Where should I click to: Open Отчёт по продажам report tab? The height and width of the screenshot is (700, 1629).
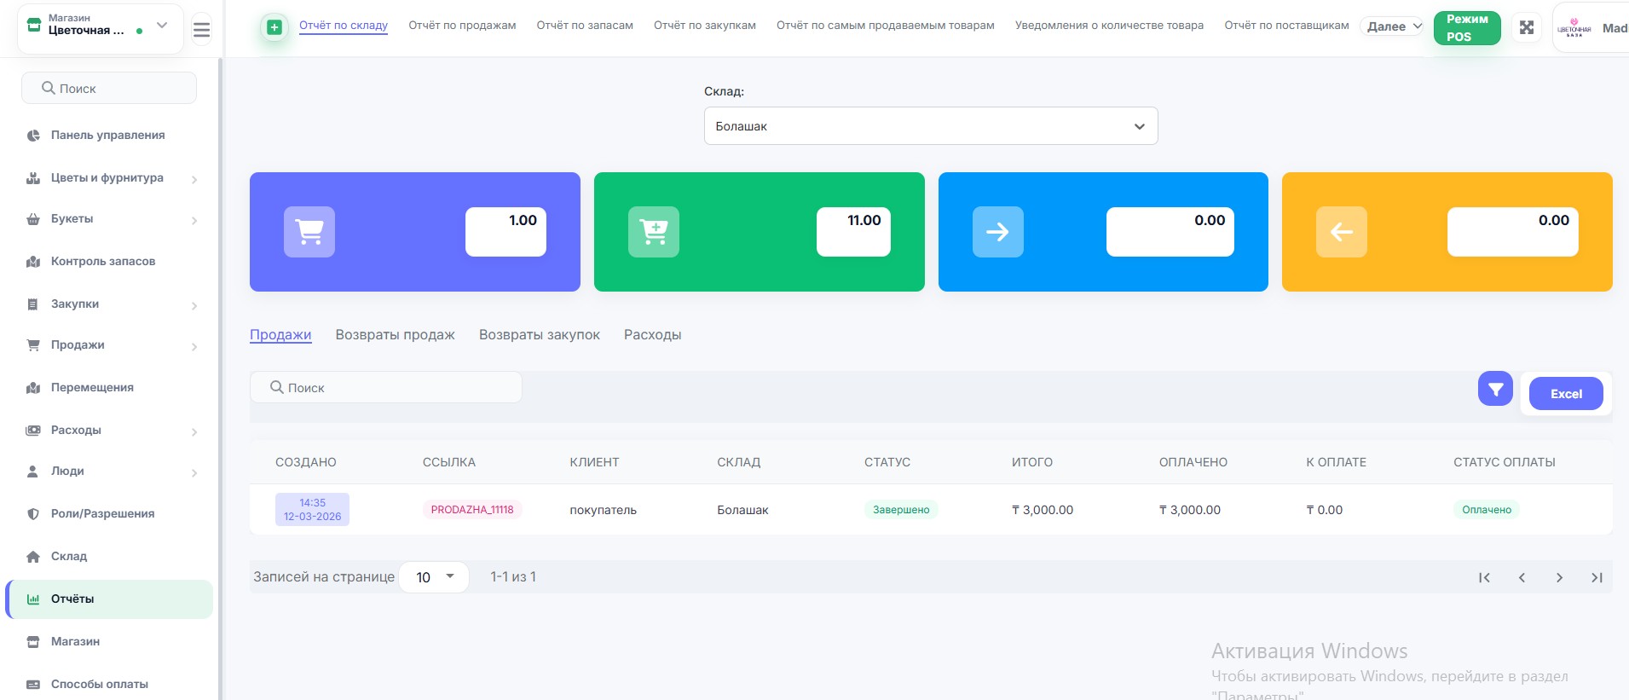pos(462,26)
